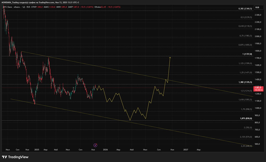
Task: Click the 2026 label on time axis
Action: (105, 150)
